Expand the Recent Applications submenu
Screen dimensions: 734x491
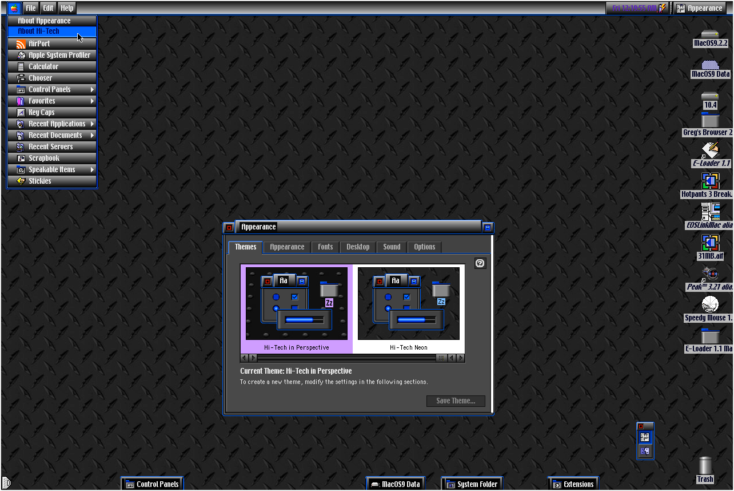coord(52,124)
